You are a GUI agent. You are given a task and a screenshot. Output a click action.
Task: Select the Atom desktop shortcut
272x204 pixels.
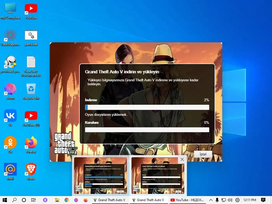click(x=10, y=91)
